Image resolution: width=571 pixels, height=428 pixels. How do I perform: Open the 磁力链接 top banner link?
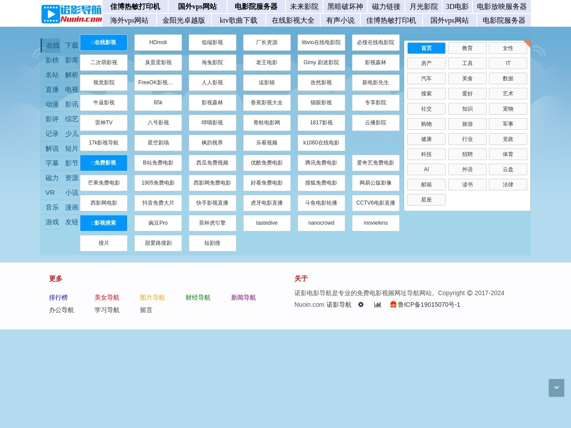pyautogui.click(x=386, y=7)
